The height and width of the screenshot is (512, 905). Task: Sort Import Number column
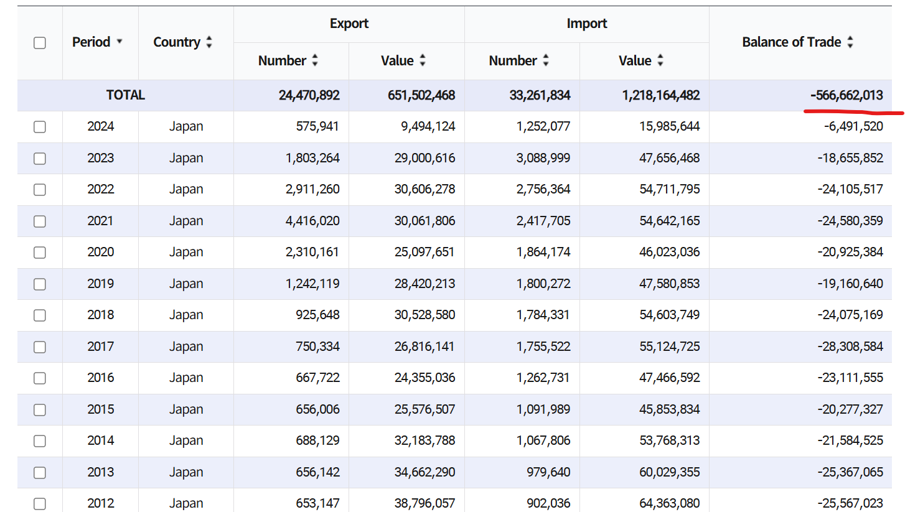click(546, 60)
